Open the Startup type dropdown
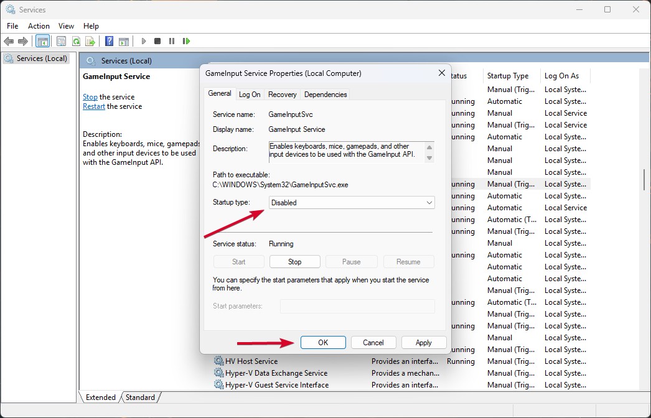The height and width of the screenshot is (418, 651). click(x=429, y=202)
